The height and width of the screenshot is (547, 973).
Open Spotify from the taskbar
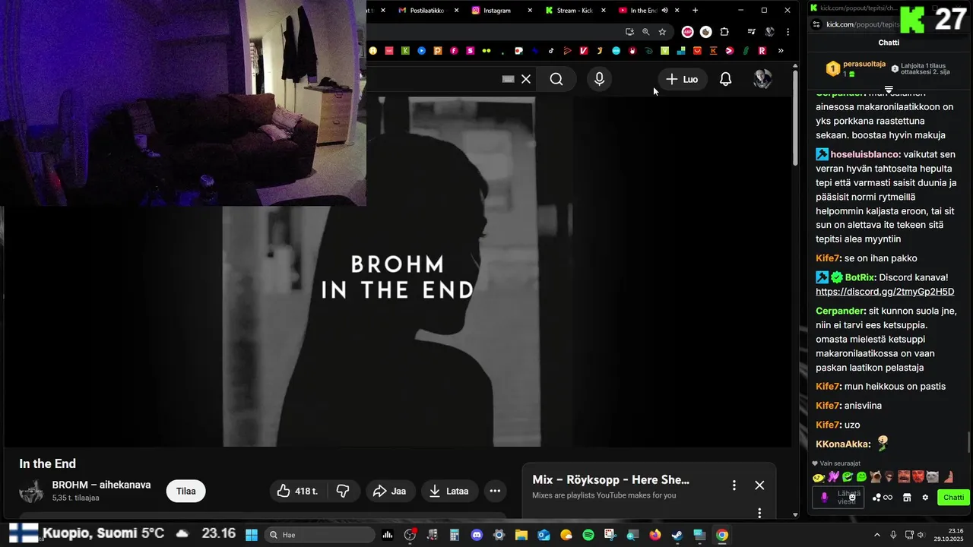[x=588, y=535]
